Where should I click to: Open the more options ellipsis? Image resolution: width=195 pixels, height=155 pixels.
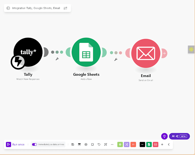pos(112,144)
